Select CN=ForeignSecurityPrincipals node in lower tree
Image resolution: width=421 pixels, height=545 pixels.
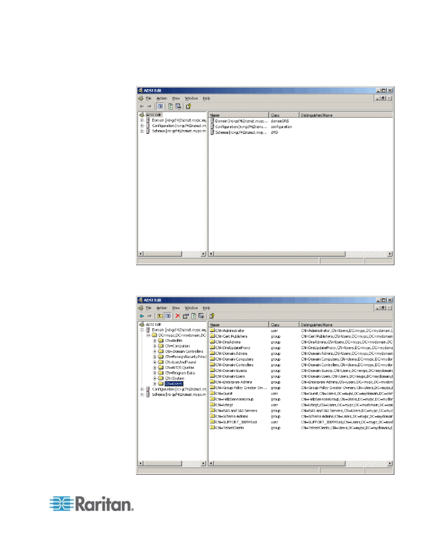pyautogui.click(x=186, y=357)
